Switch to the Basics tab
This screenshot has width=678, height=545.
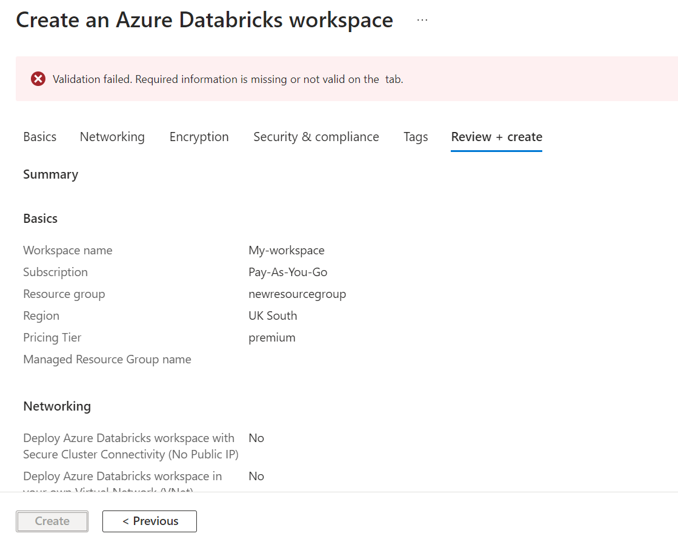pos(40,137)
